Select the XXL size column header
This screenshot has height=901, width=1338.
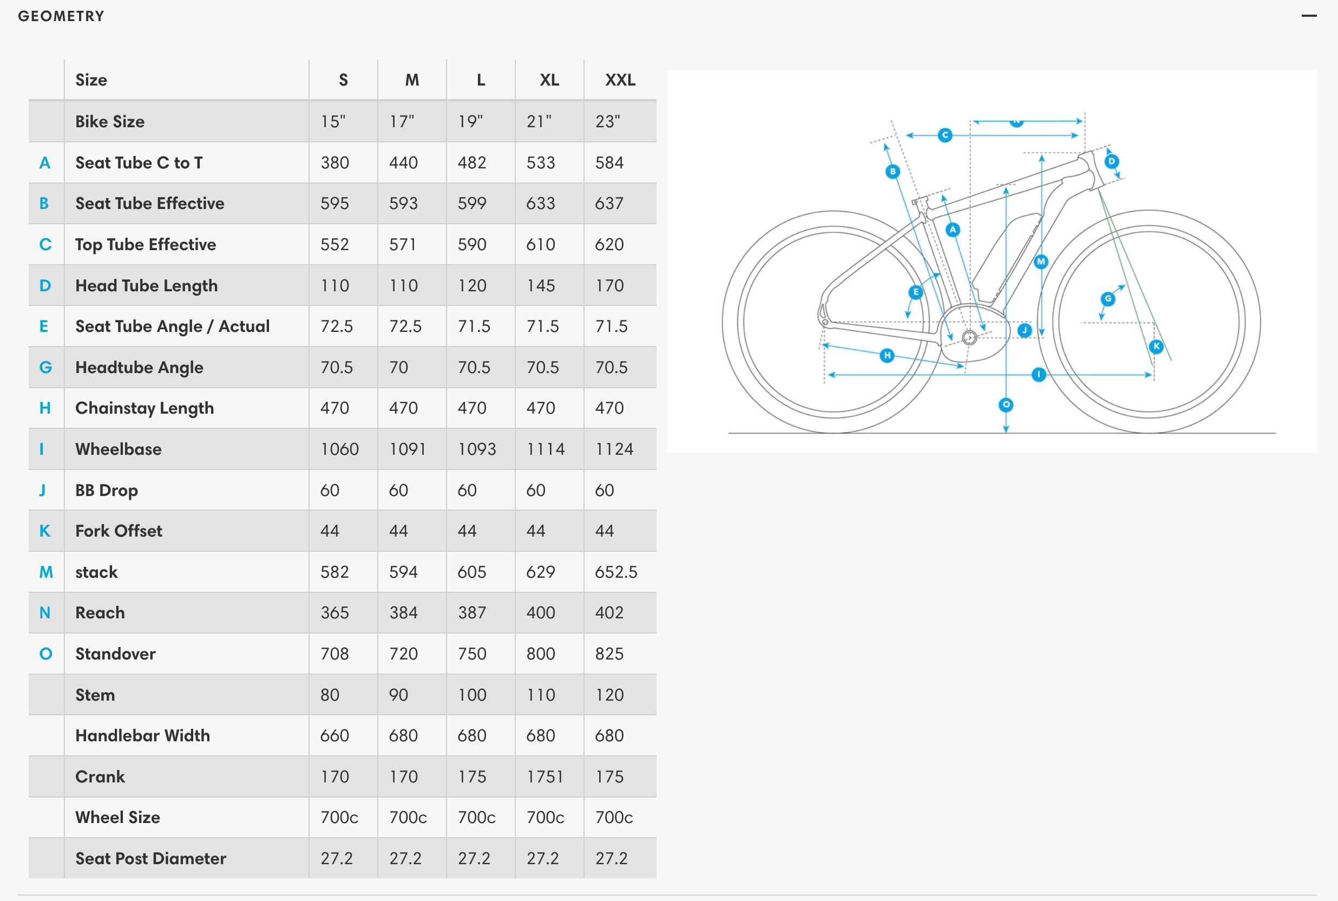tap(620, 80)
